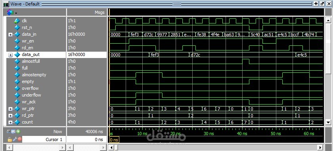The width and height of the screenshot is (333, 151).
Task: Click names pane scrollbar right arrow
Action: coord(63,147)
